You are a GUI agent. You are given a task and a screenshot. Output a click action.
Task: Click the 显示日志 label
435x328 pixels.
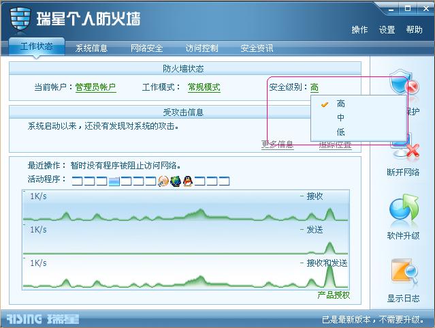click(403, 299)
